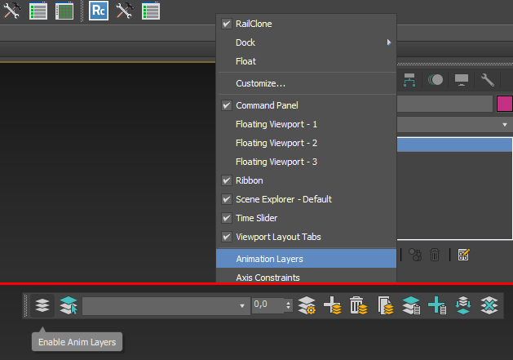Click the layer weight spinner arrows

(x=289, y=305)
